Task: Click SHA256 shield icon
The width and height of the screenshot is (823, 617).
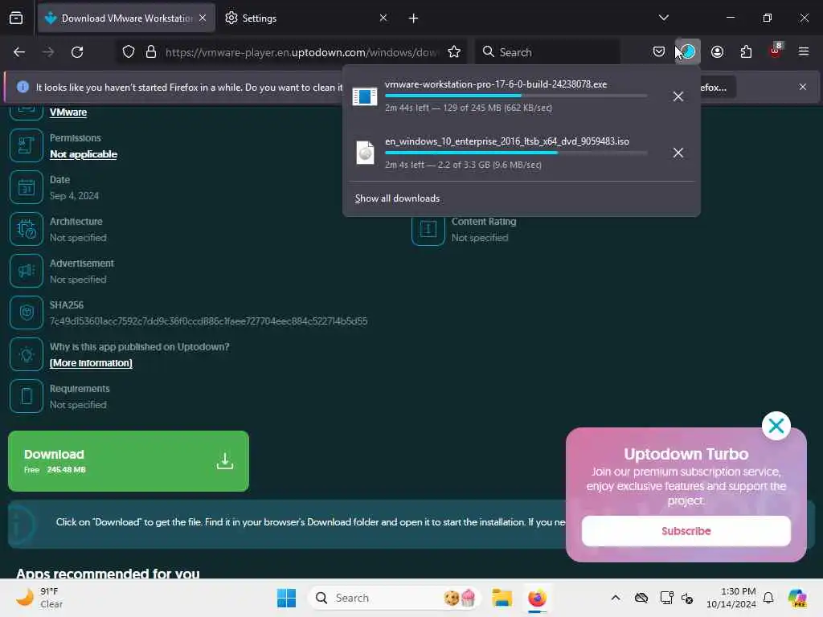Action: tap(27, 313)
